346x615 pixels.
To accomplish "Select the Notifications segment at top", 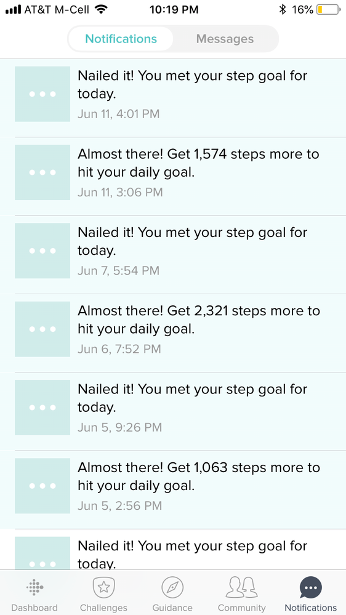I will point(121,39).
